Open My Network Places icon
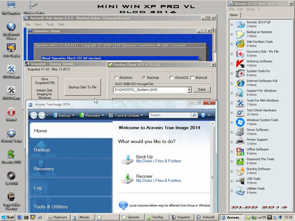 11,31
